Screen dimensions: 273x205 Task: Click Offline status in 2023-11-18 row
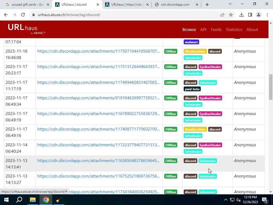pos(171,51)
